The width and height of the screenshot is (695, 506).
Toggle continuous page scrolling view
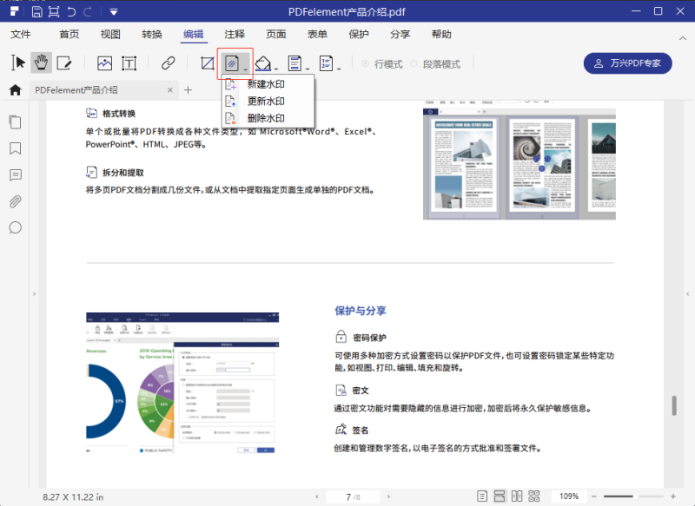pos(500,496)
